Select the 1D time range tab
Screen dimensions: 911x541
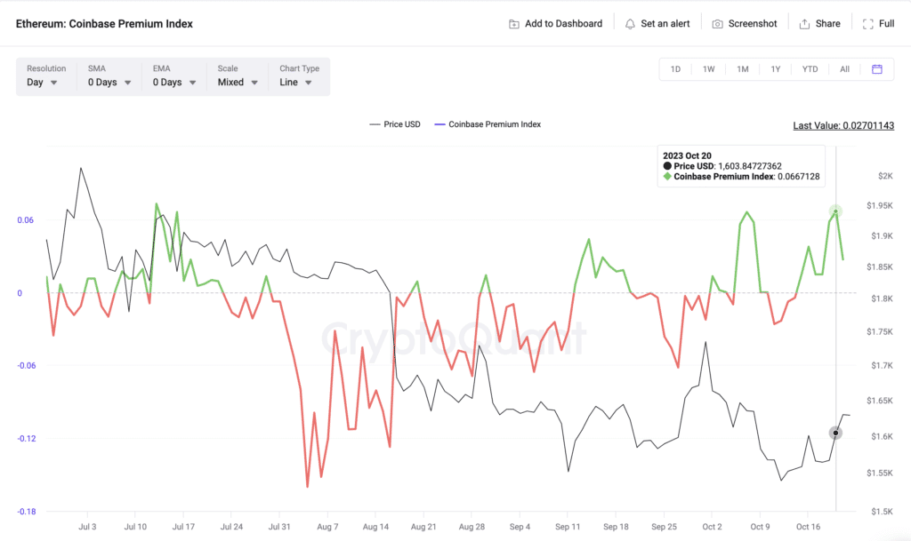click(x=675, y=69)
